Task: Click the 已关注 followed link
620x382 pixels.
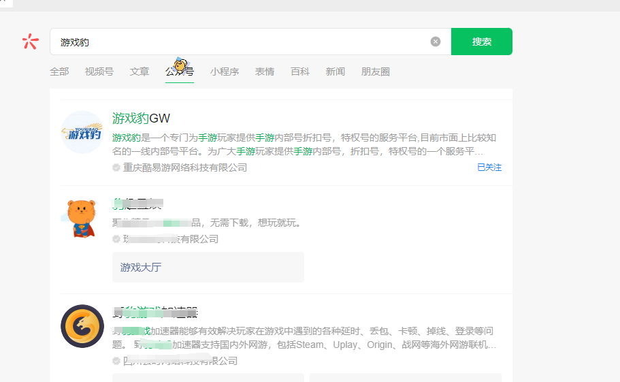Action: coord(489,168)
